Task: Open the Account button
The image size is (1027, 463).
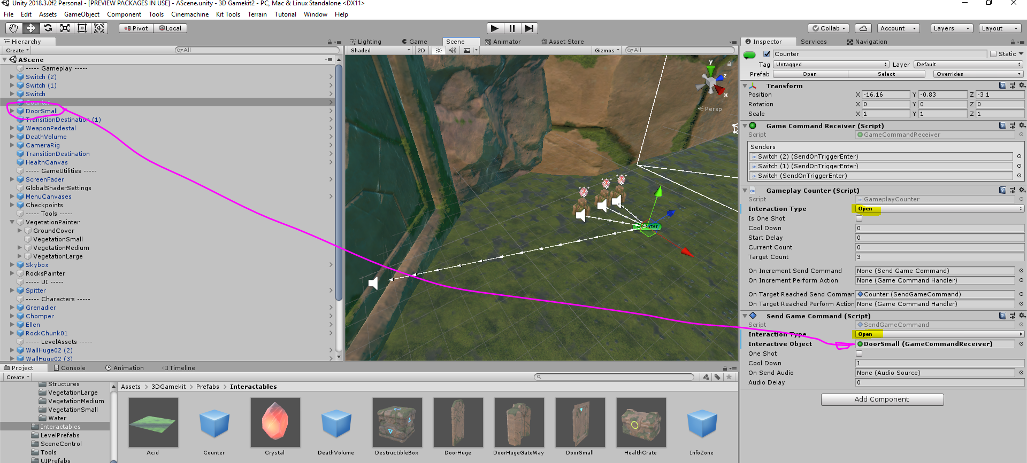Action: click(898, 28)
